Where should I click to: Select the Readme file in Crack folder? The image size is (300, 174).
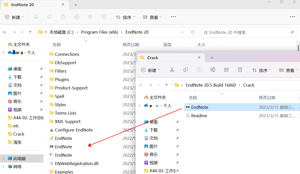click(199, 116)
